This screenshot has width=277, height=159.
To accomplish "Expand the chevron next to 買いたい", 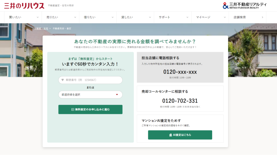I will [x=38, y=17].
